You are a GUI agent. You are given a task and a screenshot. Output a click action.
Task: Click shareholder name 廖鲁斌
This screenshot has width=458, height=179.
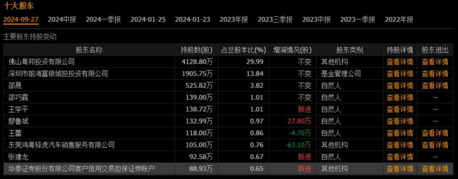coord(18,121)
